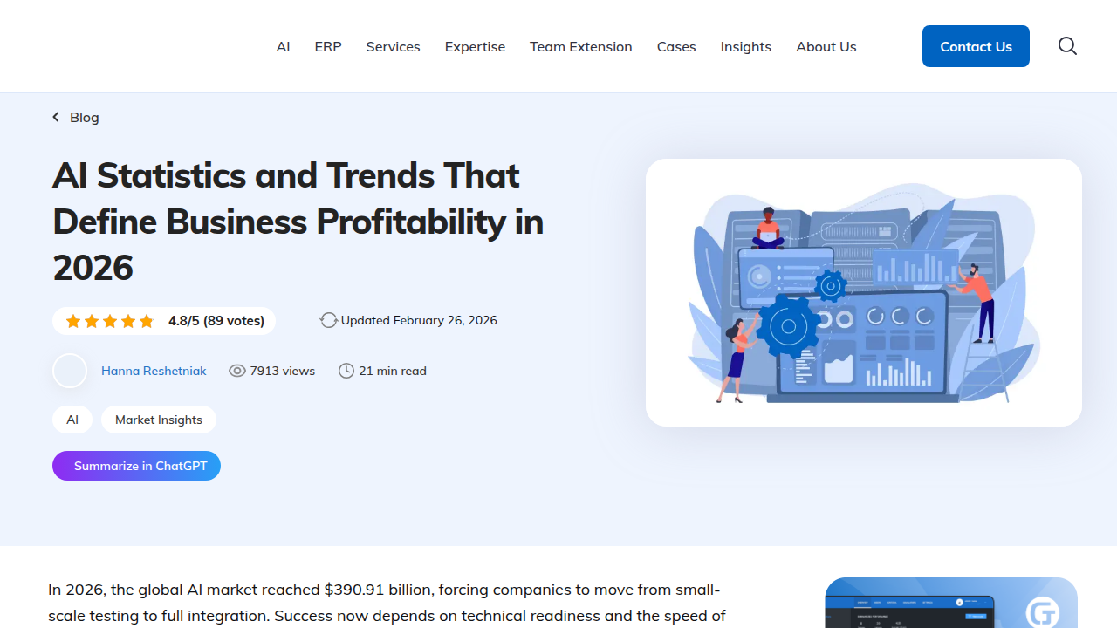The image size is (1117, 628).
Task: Click the author avatar circle
Action: click(x=70, y=371)
